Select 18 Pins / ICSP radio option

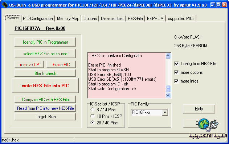(93, 116)
